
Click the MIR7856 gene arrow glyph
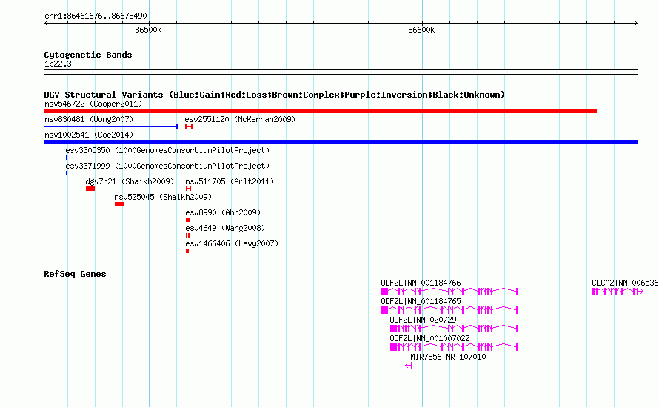pyautogui.click(x=409, y=366)
